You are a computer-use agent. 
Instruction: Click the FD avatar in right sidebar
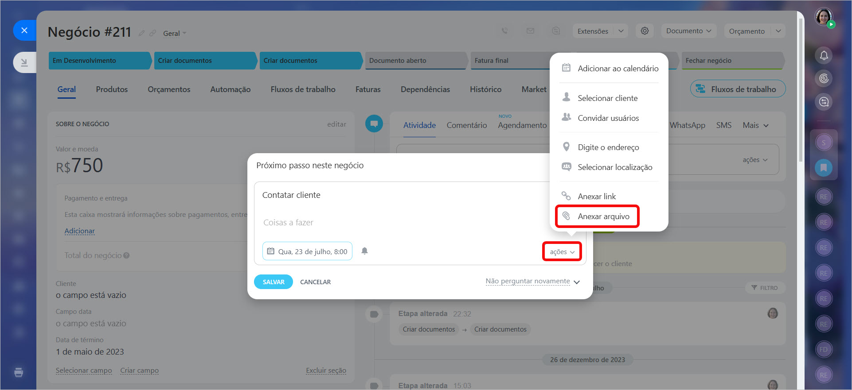pyautogui.click(x=824, y=349)
